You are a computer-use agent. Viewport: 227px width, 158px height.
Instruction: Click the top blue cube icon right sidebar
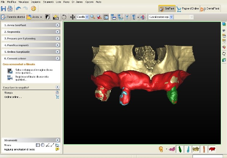(x=224, y=24)
